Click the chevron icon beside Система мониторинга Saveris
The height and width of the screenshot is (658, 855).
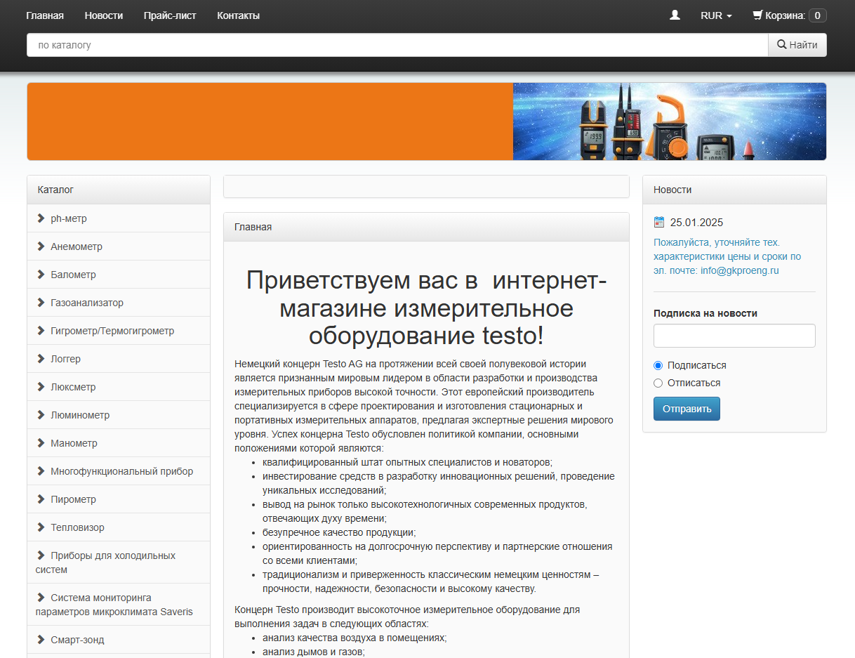click(41, 598)
